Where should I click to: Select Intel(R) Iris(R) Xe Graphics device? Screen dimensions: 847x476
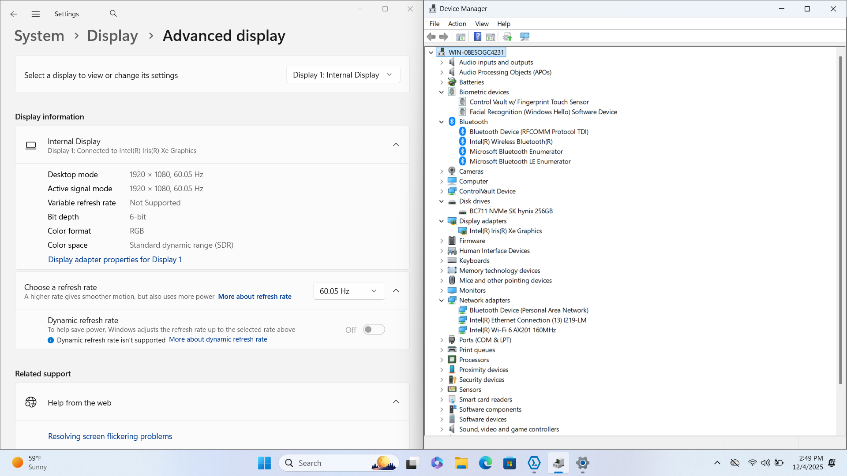(x=506, y=231)
